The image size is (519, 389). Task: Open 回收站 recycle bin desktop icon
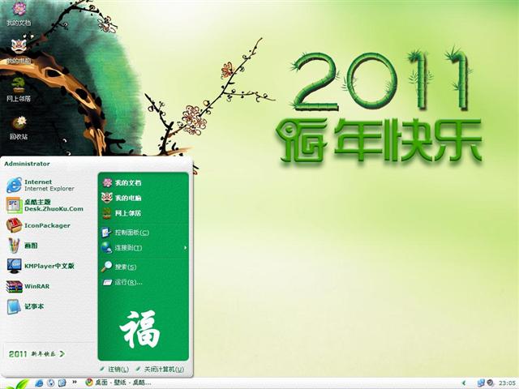coord(19,127)
